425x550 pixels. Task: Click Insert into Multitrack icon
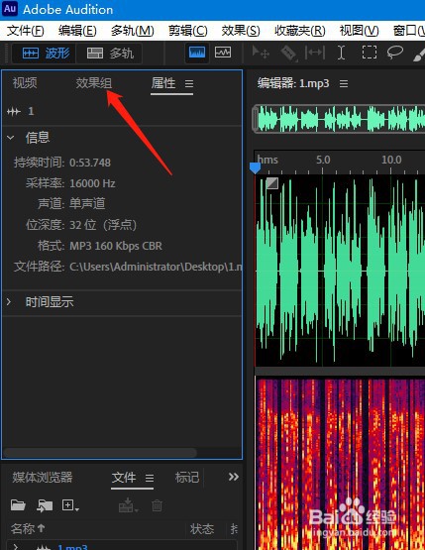coord(128,505)
